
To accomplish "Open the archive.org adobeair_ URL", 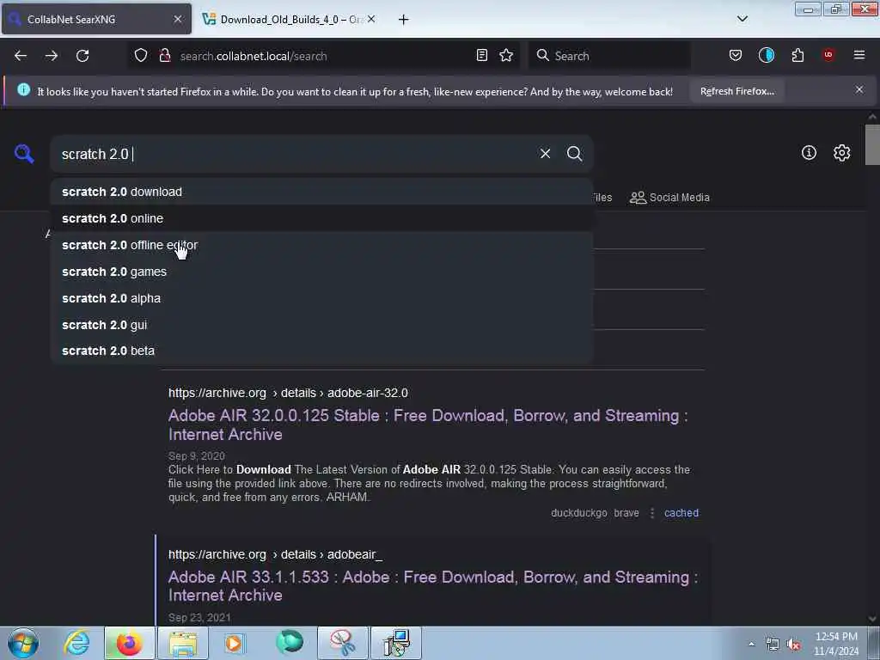I will coord(275,554).
